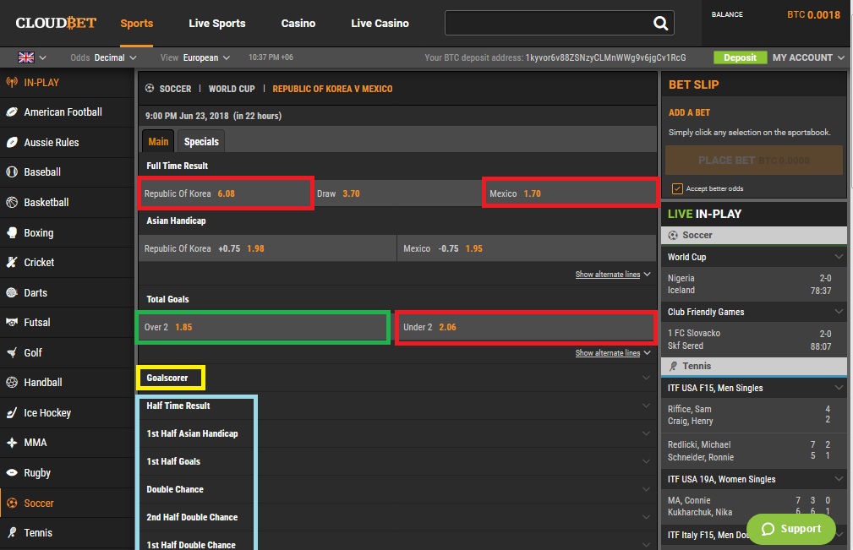The height and width of the screenshot is (550, 853).
Task: Collapse the Club Friendly Games section
Action: (839, 312)
